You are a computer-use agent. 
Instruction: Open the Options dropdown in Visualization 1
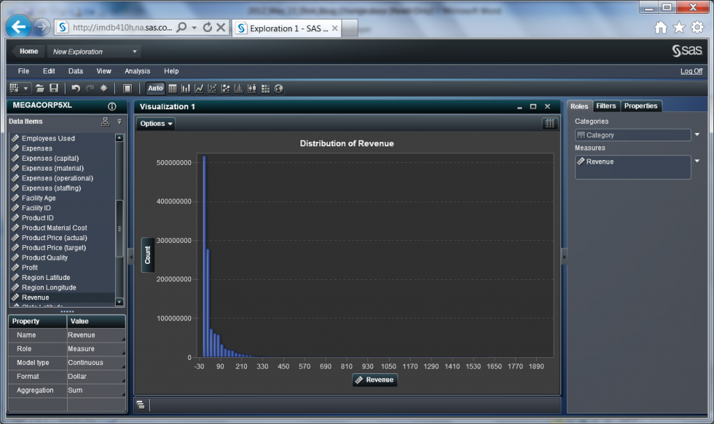[x=156, y=124]
